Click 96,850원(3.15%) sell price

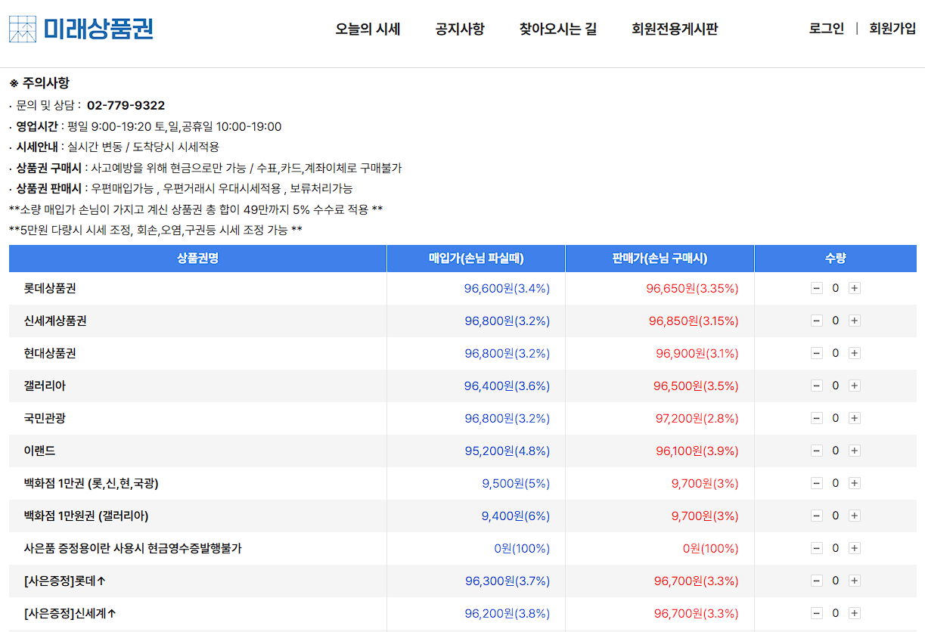tap(694, 321)
